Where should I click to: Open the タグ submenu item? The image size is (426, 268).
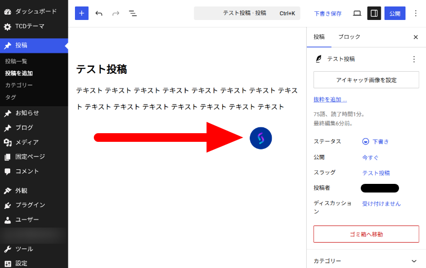11,97
